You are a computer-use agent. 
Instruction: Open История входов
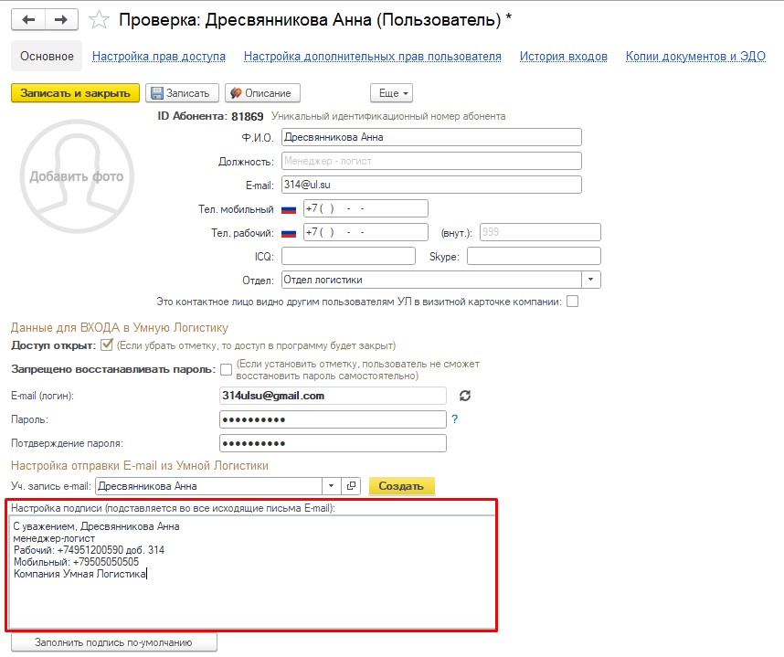(x=564, y=57)
